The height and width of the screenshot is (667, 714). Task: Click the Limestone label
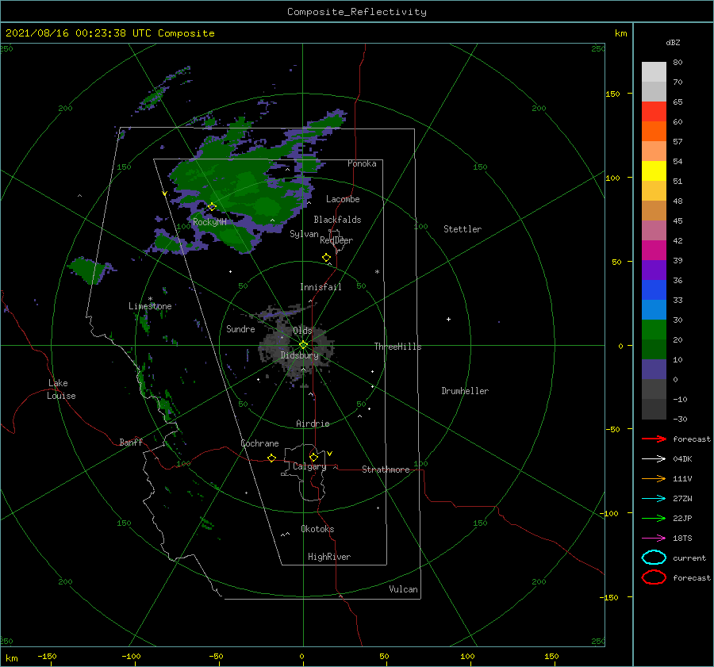coord(150,306)
